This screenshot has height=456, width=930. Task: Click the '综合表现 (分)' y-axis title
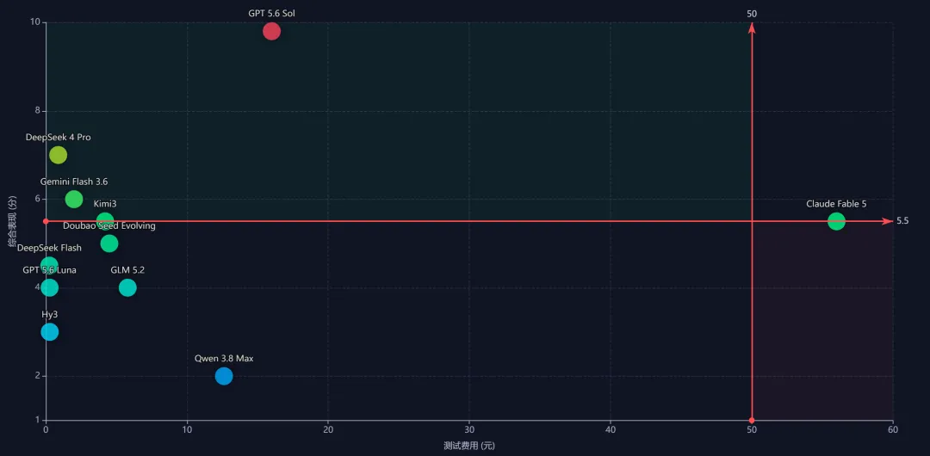coord(11,222)
